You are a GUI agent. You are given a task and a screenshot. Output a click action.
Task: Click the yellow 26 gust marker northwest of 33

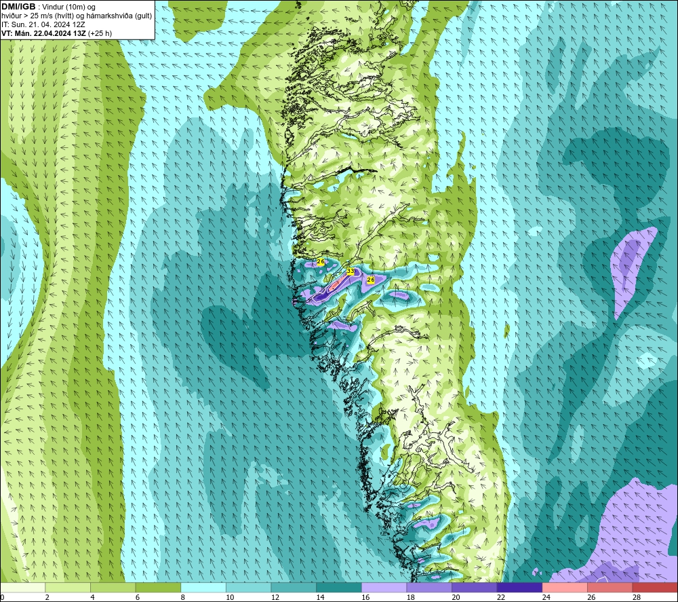321,262
